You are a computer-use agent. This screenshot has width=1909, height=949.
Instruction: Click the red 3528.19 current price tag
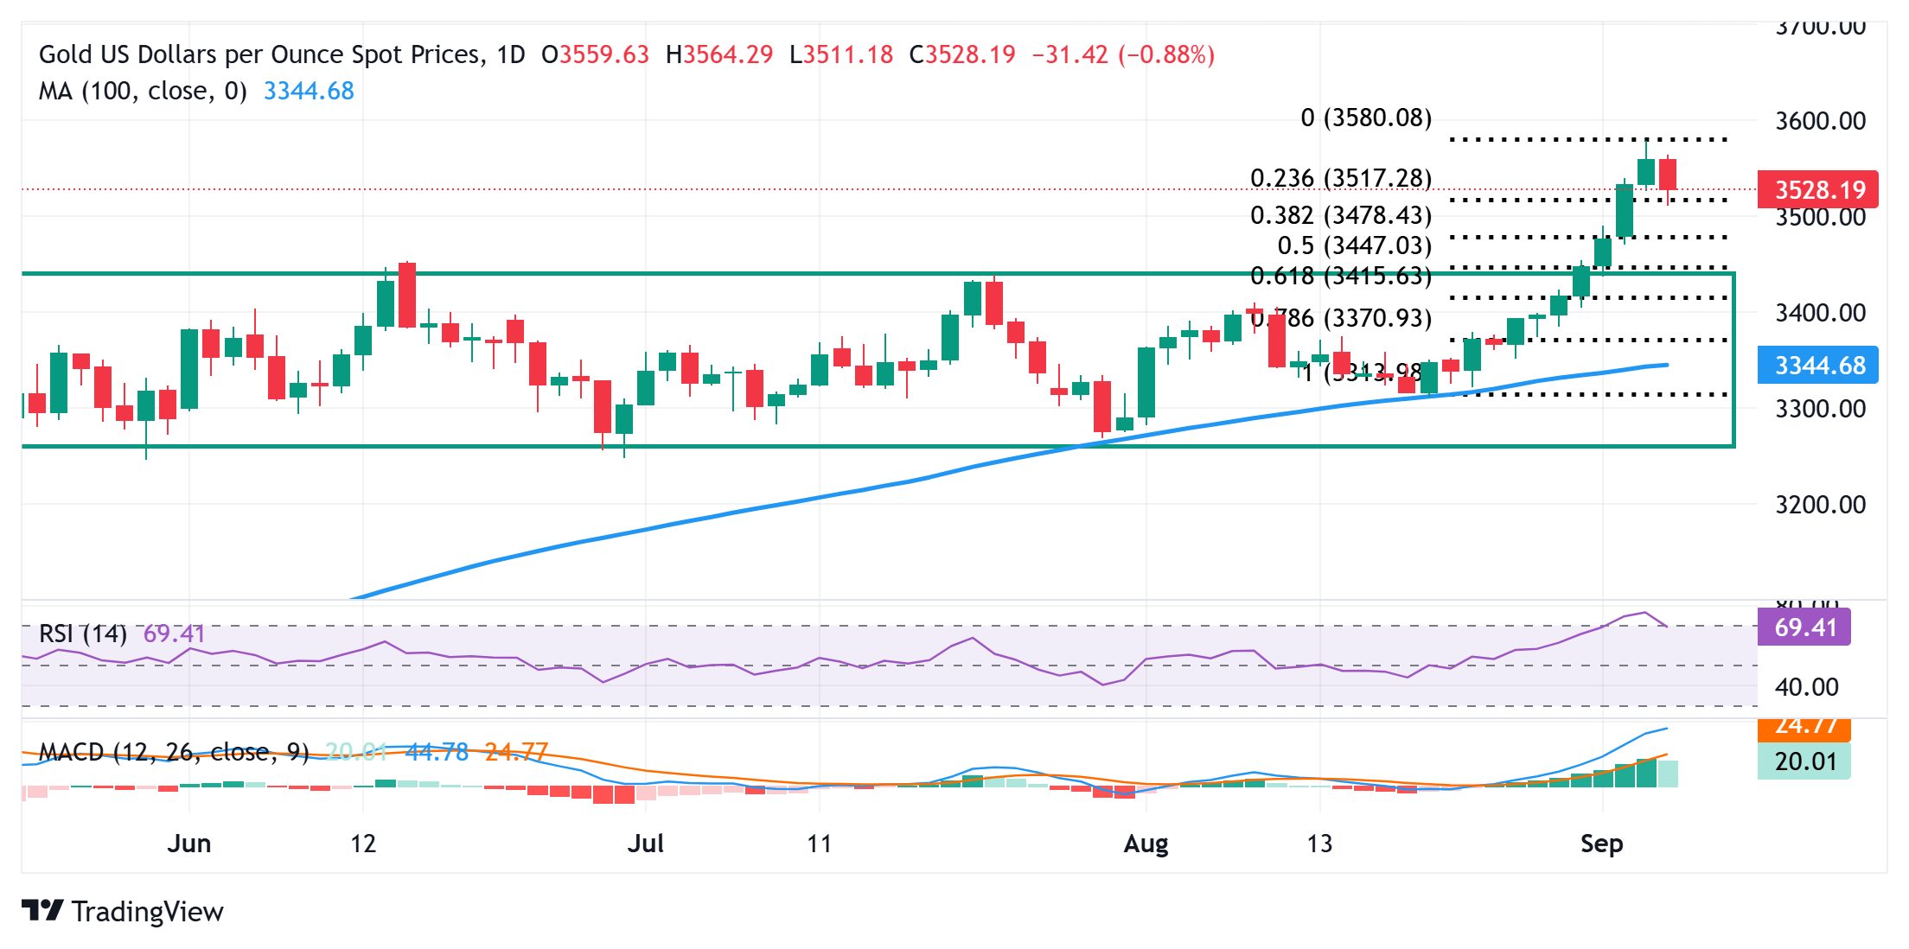(1817, 189)
